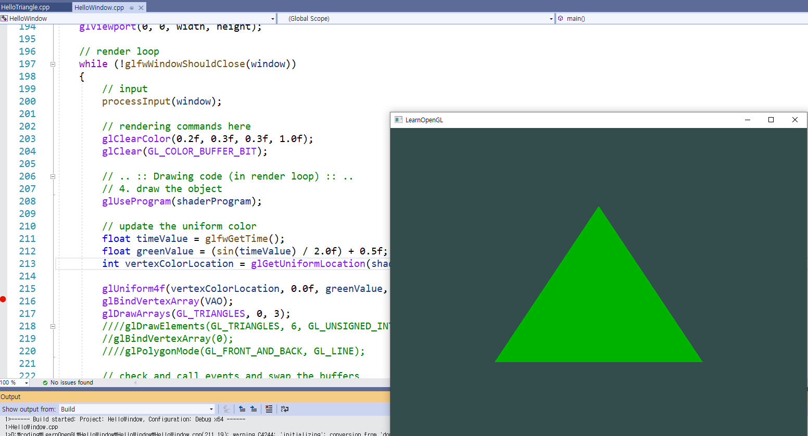The width and height of the screenshot is (808, 436).
Task: Click the LearnOpenGL window app icon
Action: (x=398, y=120)
